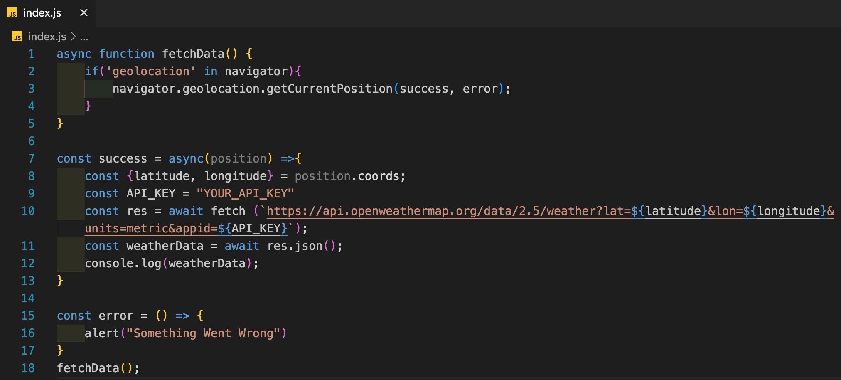This screenshot has width=841, height=380.
Task: Click 'longitude' in destructuring on line 8
Action: [235, 176]
